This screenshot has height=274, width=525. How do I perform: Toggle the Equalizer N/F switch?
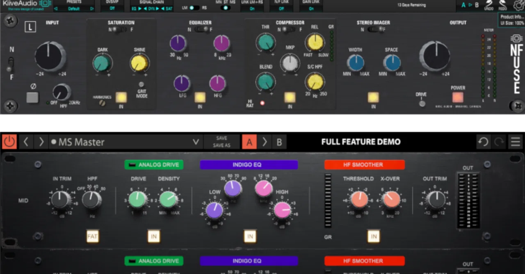click(x=201, y=30)
